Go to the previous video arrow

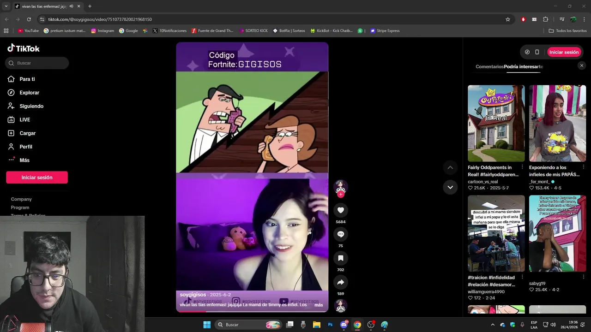(x=450, y=167)
